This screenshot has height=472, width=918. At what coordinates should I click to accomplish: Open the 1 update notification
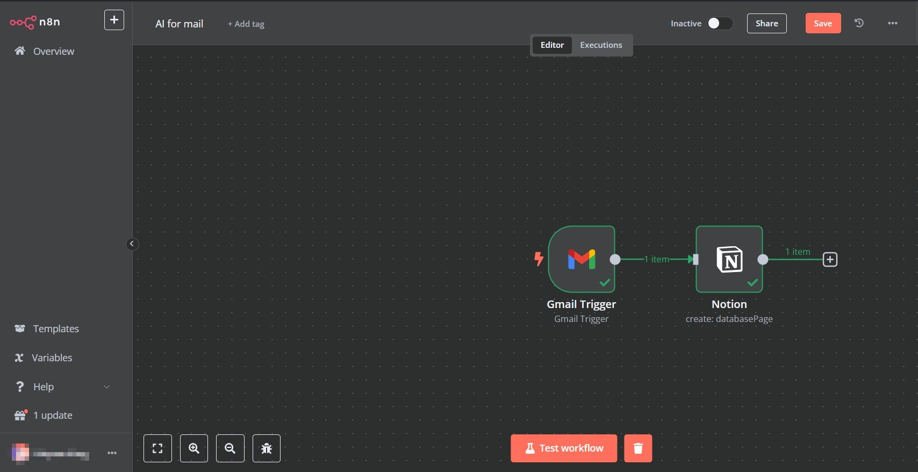[x=53, y=415]
